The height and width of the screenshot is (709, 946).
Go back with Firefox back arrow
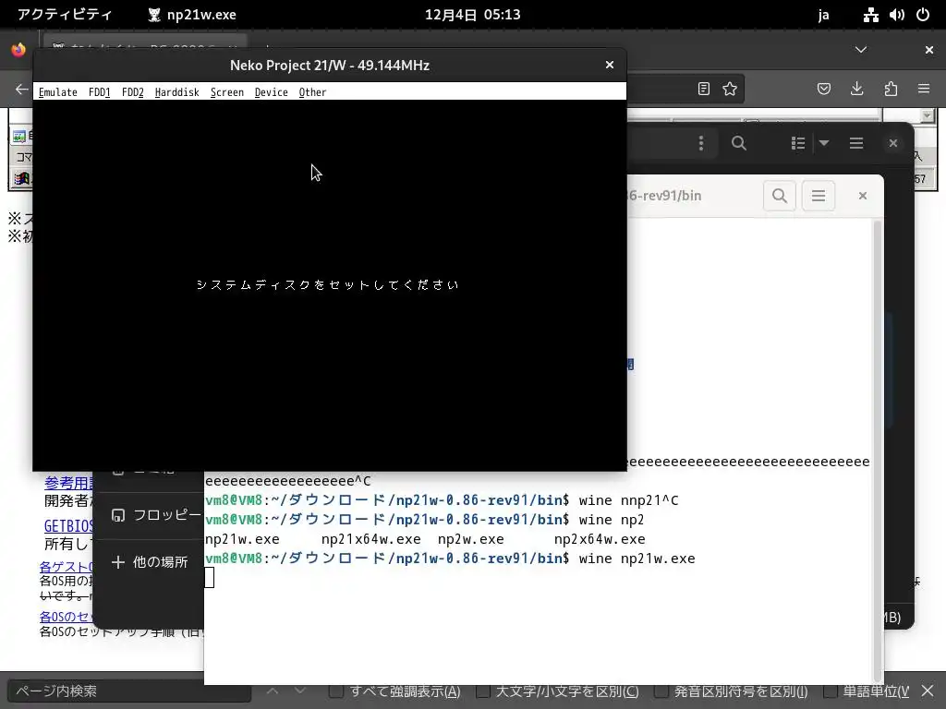point(22,90)
